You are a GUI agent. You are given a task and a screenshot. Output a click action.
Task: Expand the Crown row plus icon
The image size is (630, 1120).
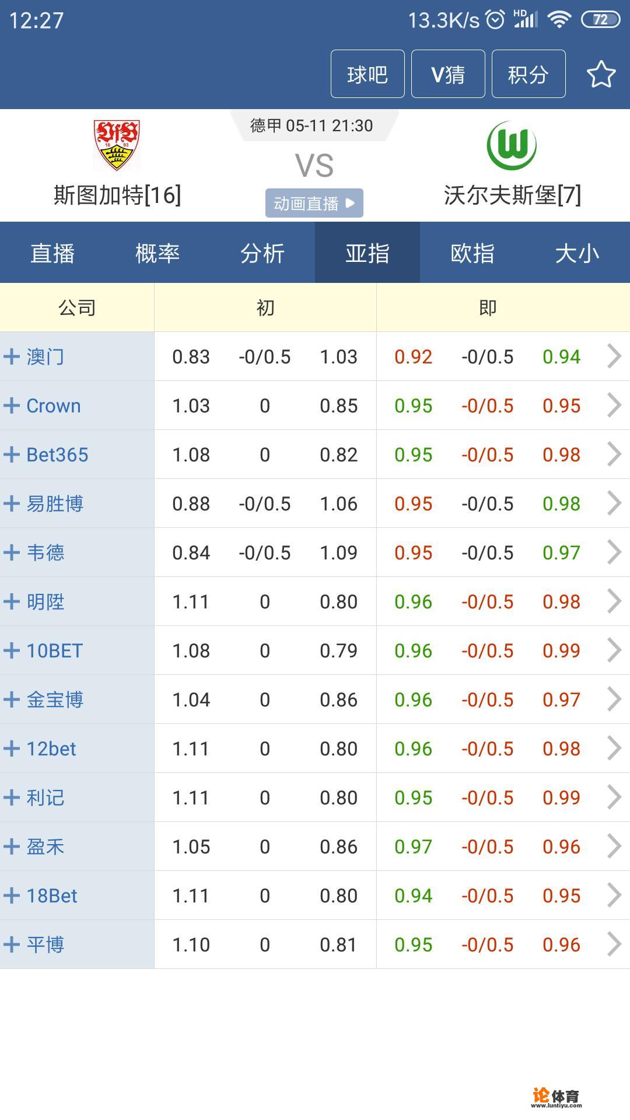(12, 405)
